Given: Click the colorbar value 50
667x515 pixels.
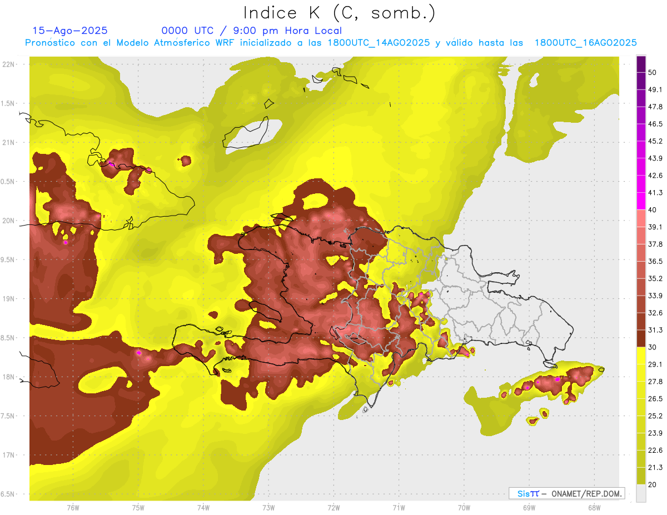Looking at the screenshot, I should (653, 73).
